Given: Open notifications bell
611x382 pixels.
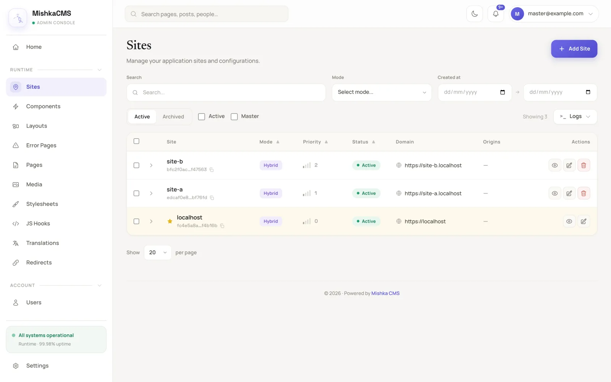Looking at the screenshot, I should pos(496,14).
